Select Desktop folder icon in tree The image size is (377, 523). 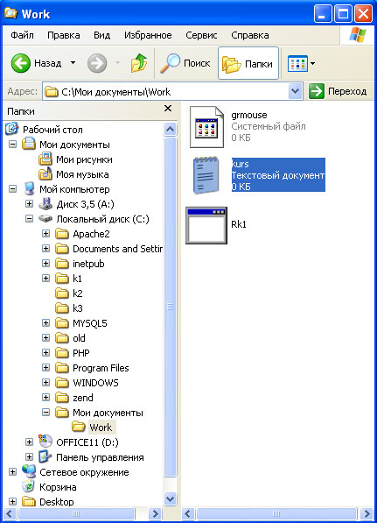[29, 501]
